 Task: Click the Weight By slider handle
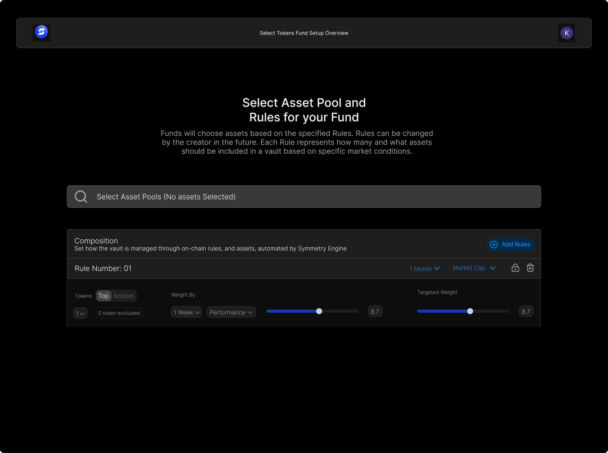319,311
